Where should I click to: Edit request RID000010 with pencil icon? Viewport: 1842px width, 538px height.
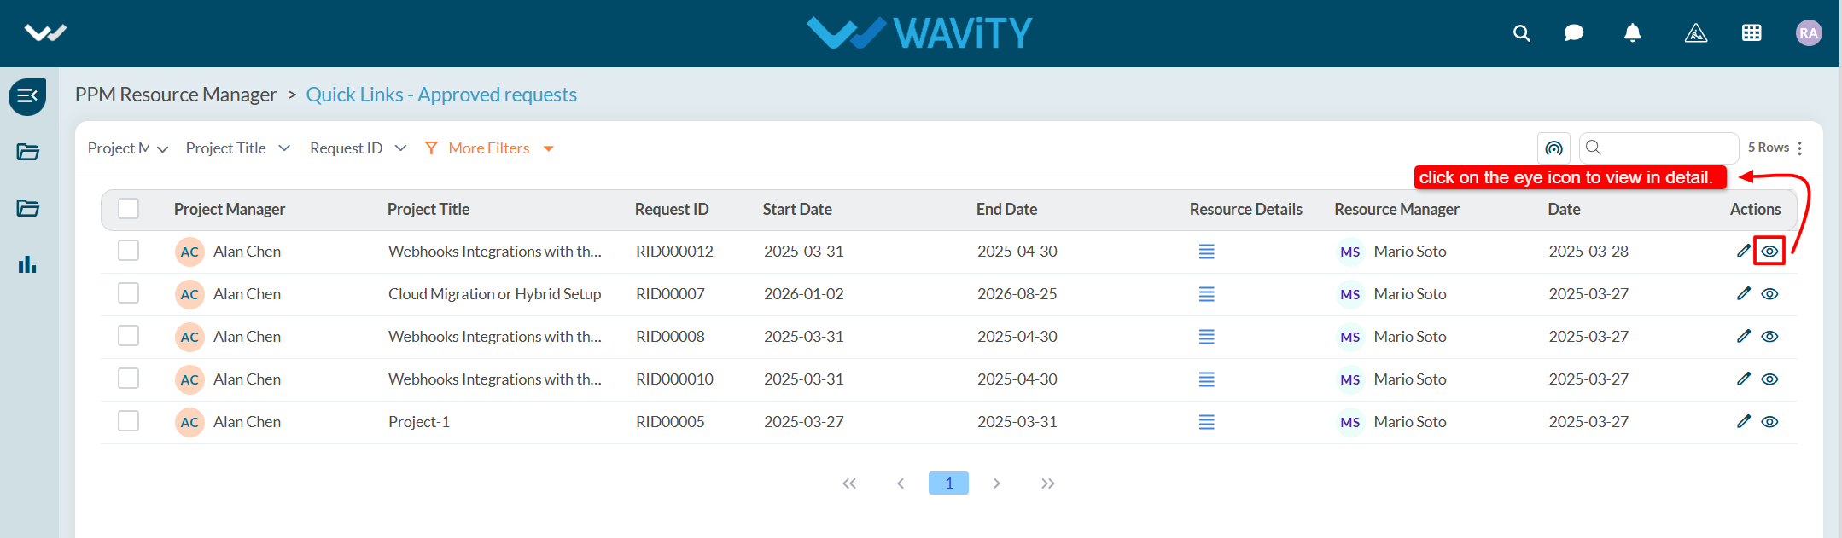[1744, 379]
